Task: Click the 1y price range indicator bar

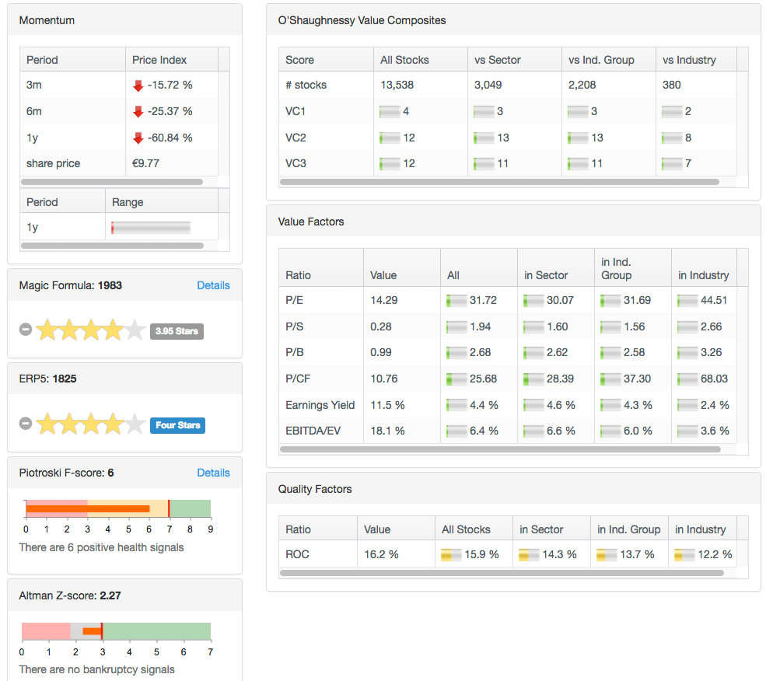Action: [x=151, y=228]
